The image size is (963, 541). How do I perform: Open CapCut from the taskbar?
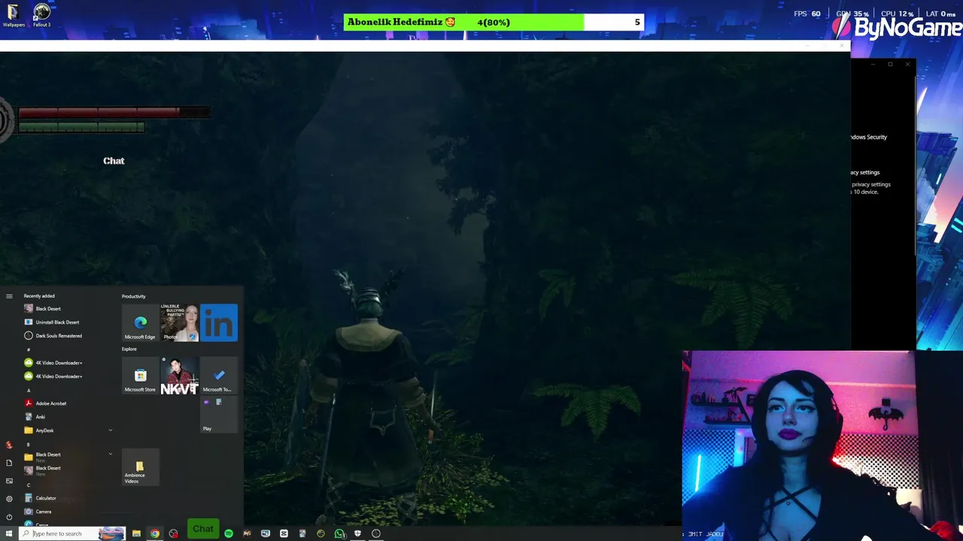[284, 533]
